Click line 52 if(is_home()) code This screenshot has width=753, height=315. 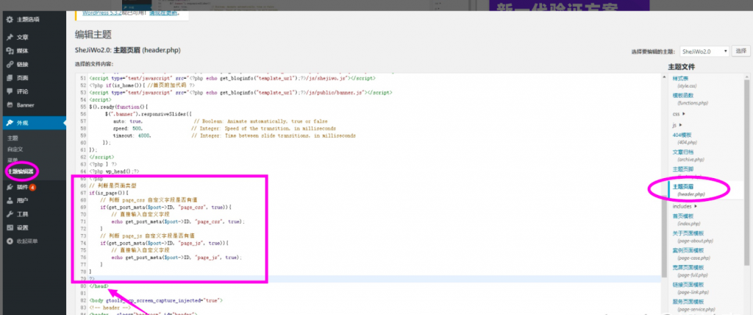142,85
